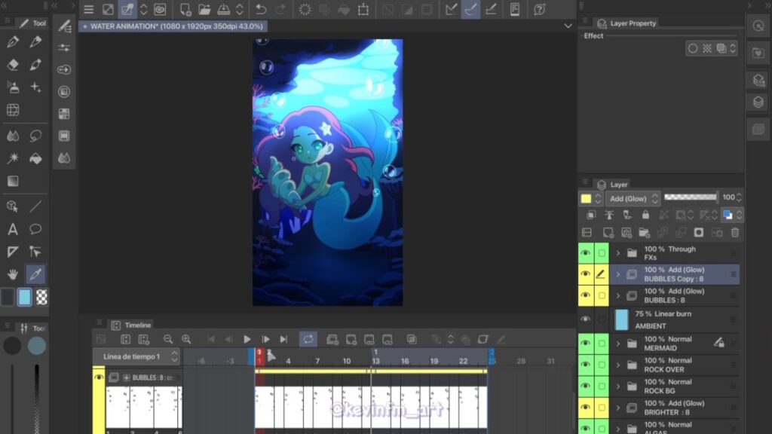The image size is (772, 434).
Task: Open the Timeline tab
Action: [131, 325]
